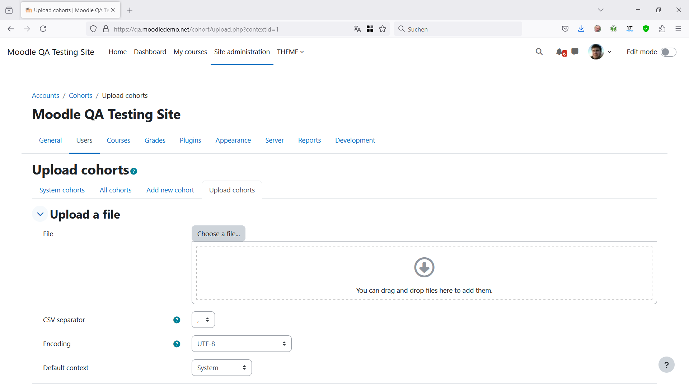The height and width of the screenshot is (387, 689).
Task: Open the All cohorts tab
Action: (116, 190)
